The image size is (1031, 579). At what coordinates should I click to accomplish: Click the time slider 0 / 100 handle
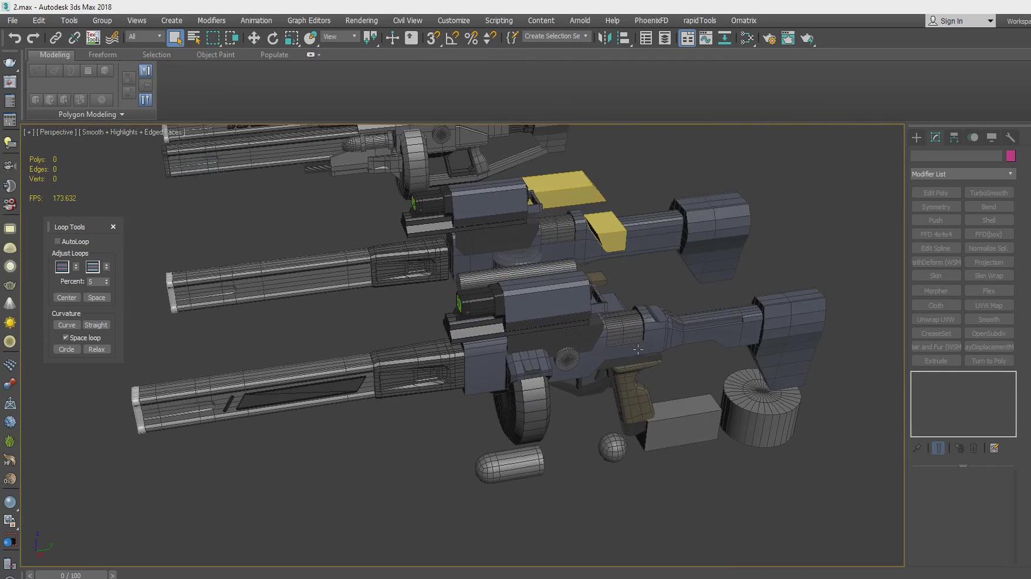click(x=70, y=575)
